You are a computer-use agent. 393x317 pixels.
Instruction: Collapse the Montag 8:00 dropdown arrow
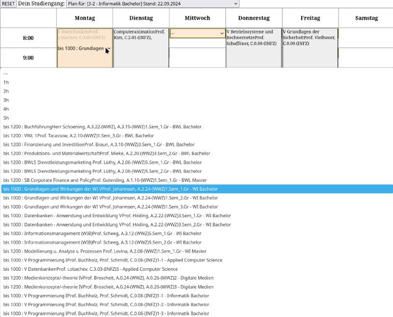tap(108, 49)
